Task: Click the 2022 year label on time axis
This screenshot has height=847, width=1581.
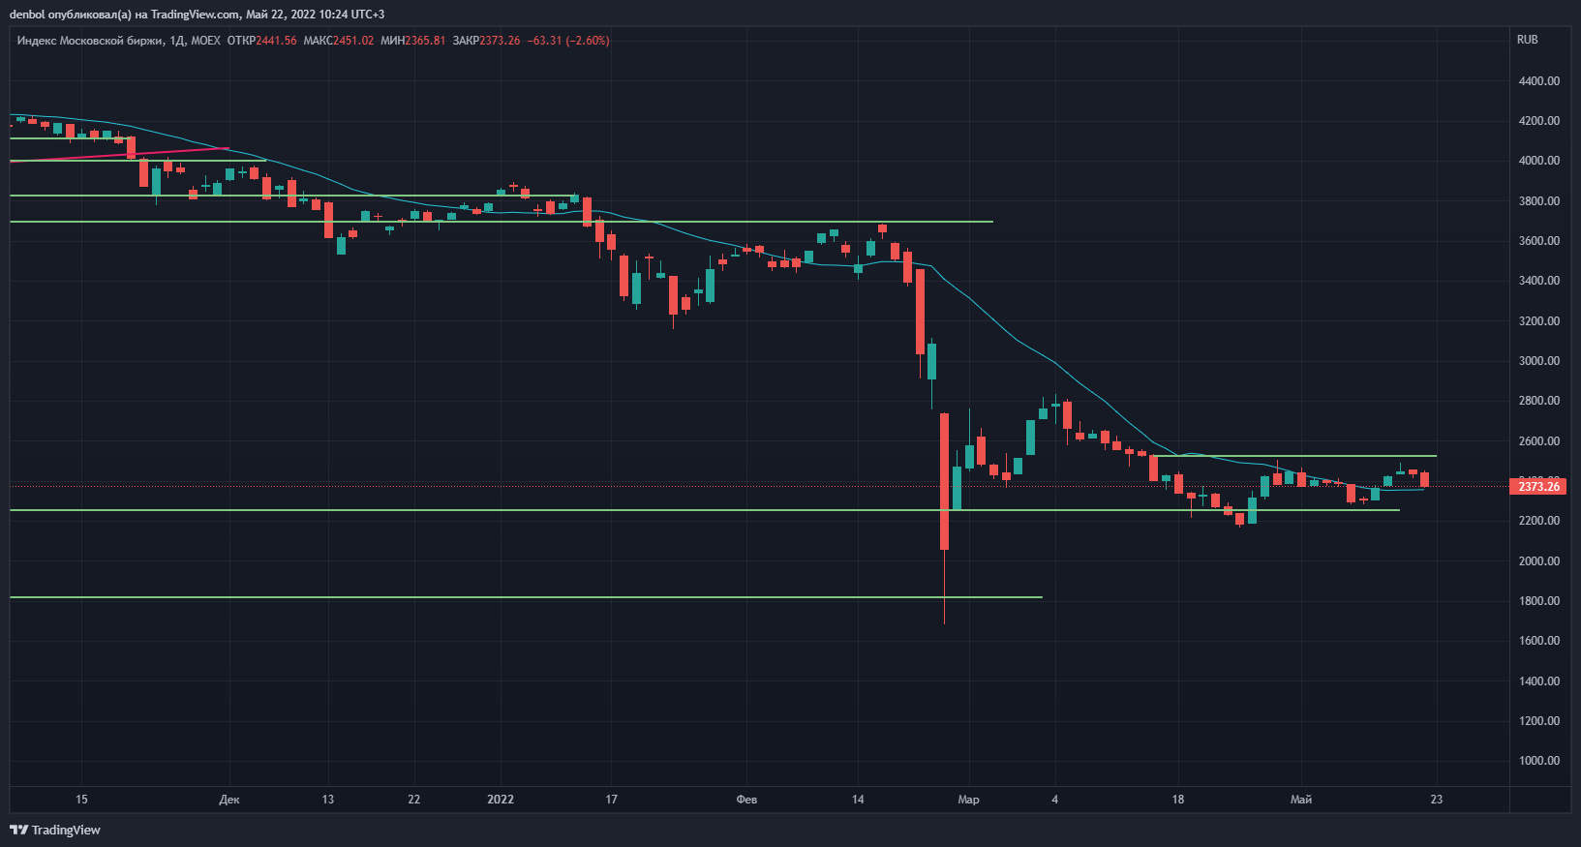Action: 501,800
